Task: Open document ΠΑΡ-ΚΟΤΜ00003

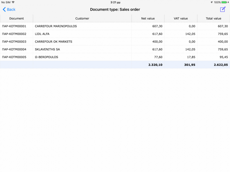Action: click(x=14, y=42)
